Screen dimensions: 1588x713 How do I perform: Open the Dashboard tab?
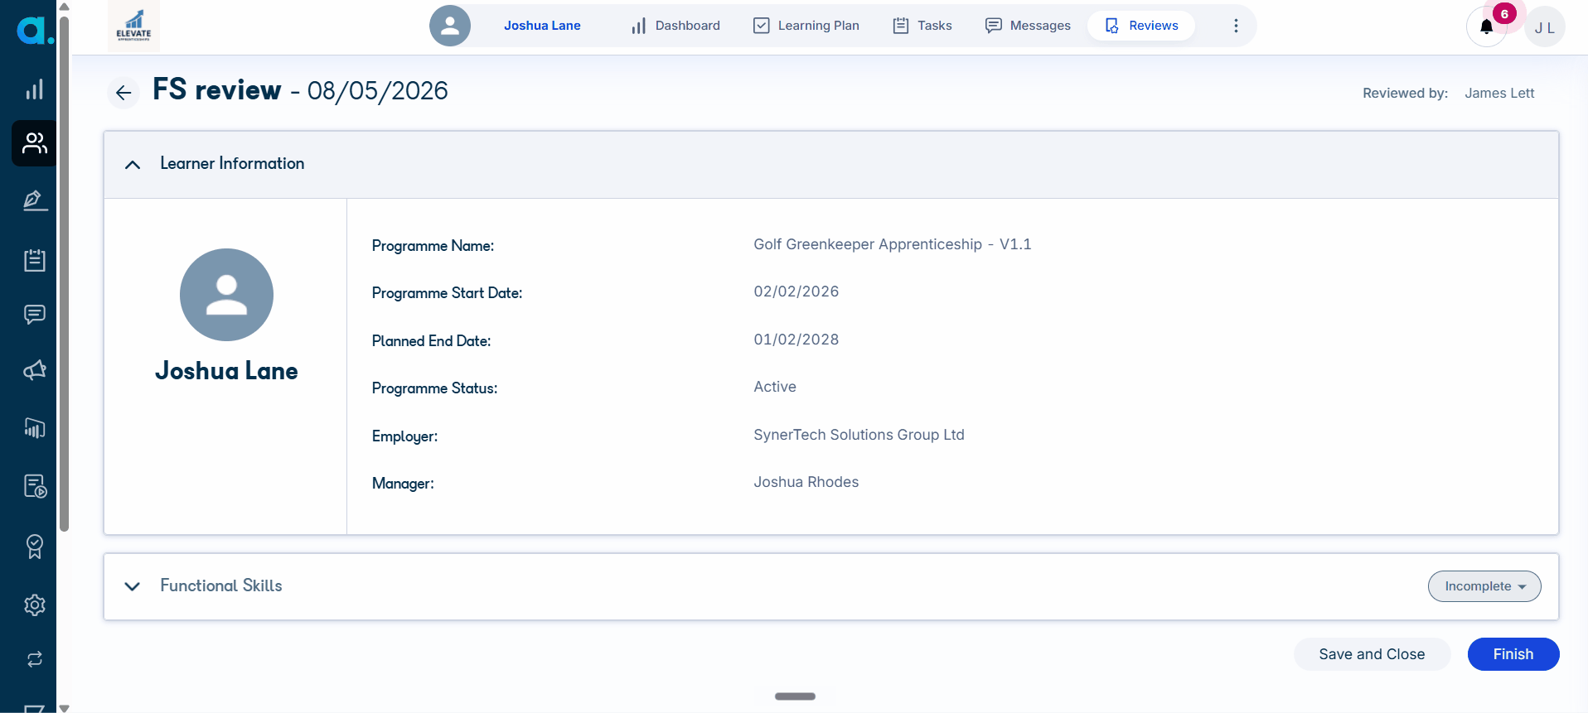(675, 26)
